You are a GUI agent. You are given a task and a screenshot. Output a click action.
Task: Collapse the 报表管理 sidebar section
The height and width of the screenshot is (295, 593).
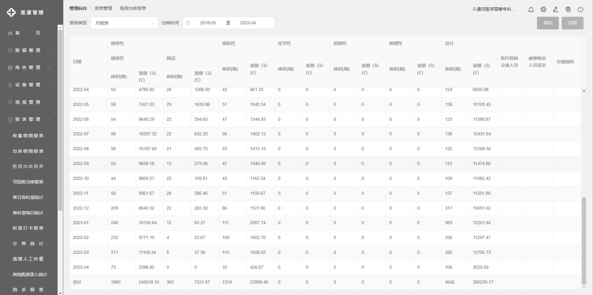click(x=29, y=119)
